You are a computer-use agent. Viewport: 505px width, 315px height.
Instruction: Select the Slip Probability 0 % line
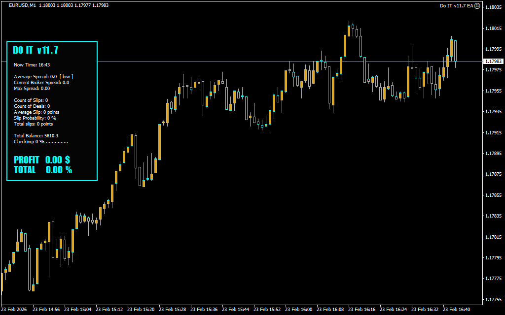coord(35,118)
